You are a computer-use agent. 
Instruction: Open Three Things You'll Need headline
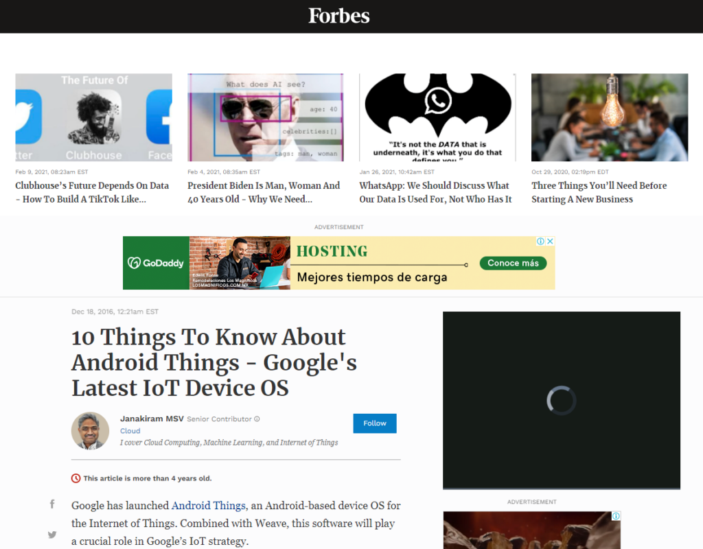[x=599, y=192]
